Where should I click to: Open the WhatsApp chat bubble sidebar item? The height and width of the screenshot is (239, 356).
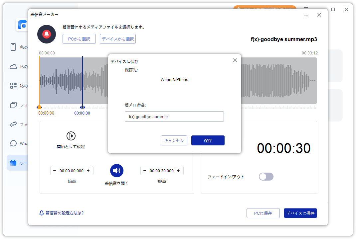(13, 143)
